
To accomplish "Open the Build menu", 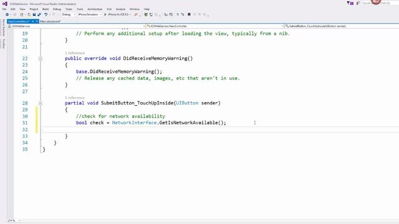I will (46, 9).
